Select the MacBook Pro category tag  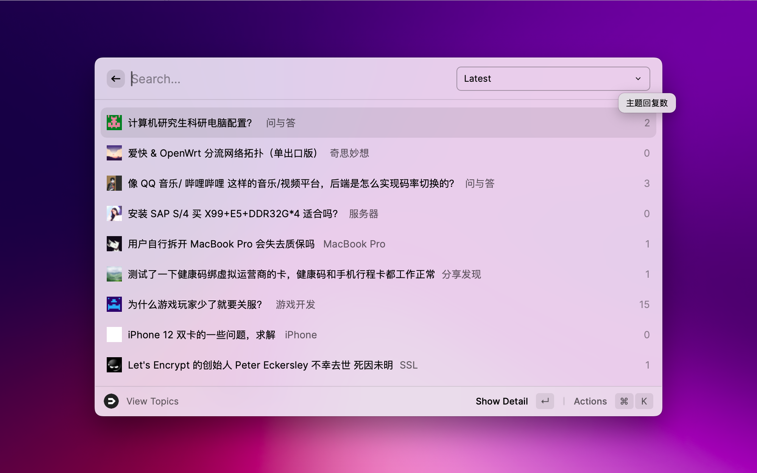pos(354,244)
